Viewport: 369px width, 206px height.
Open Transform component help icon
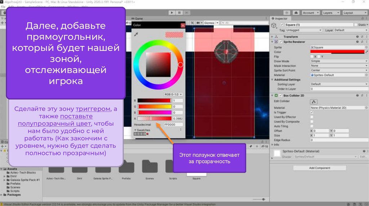click(357, 37)
